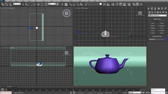
Task: Switch to the Display panel tab
Action: tap(162, 8)
